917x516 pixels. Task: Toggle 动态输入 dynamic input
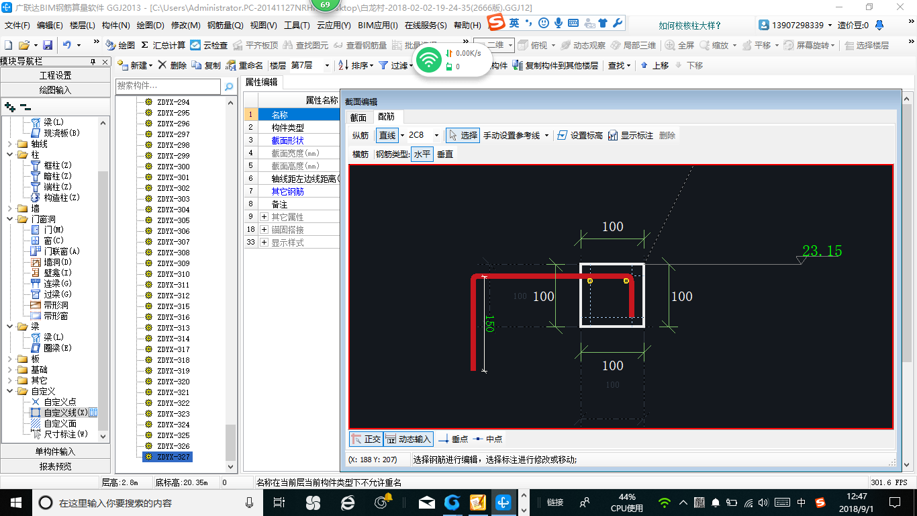point(408,439)
